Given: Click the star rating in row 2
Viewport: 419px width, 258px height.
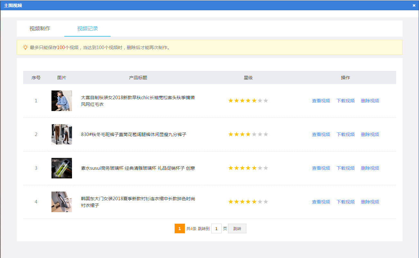Looking at the screenshot, I should point(248,134).
